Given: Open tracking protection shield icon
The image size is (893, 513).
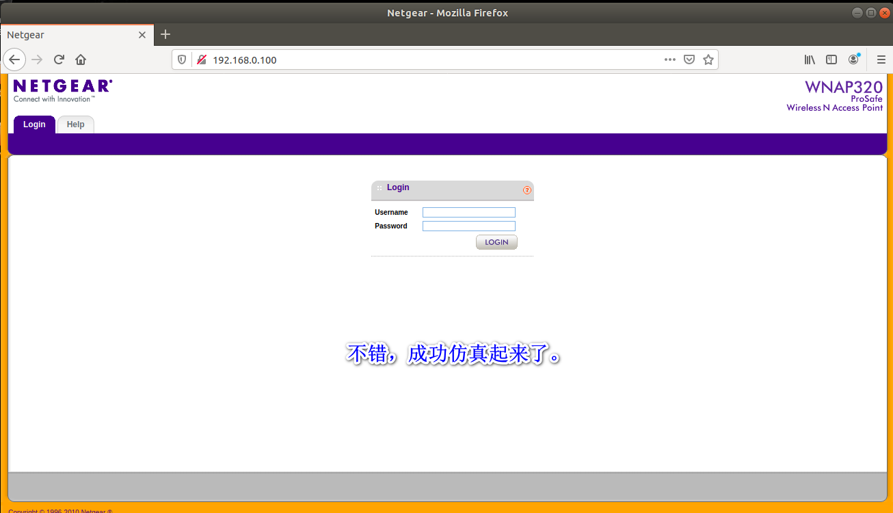Looking at the screenshot, I should click(182, 60).
